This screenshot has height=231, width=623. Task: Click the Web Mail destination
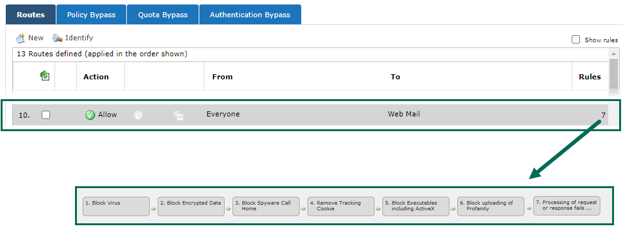404,115
